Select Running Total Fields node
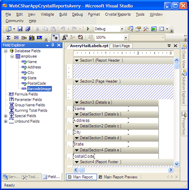 31,111
